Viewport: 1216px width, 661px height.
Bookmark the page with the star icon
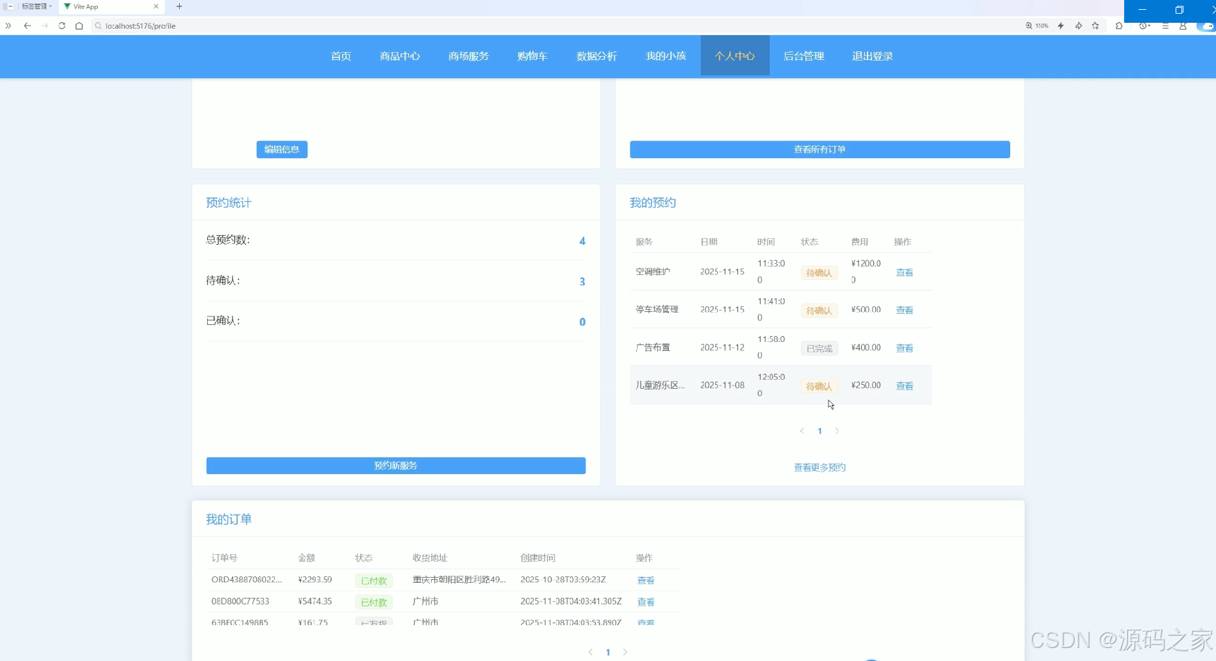[1096, 26]
